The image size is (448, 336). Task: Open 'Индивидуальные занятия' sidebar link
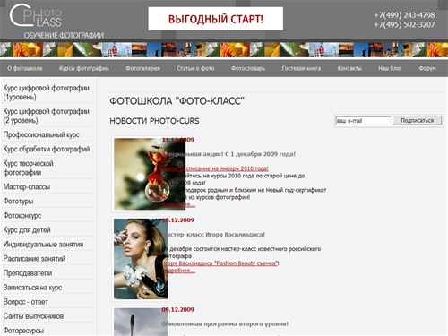click(43, 245)
